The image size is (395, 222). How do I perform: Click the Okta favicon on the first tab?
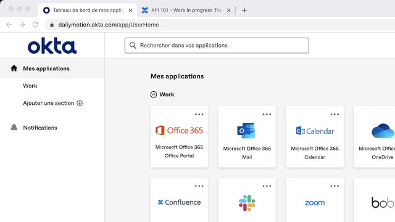(46, 10)
